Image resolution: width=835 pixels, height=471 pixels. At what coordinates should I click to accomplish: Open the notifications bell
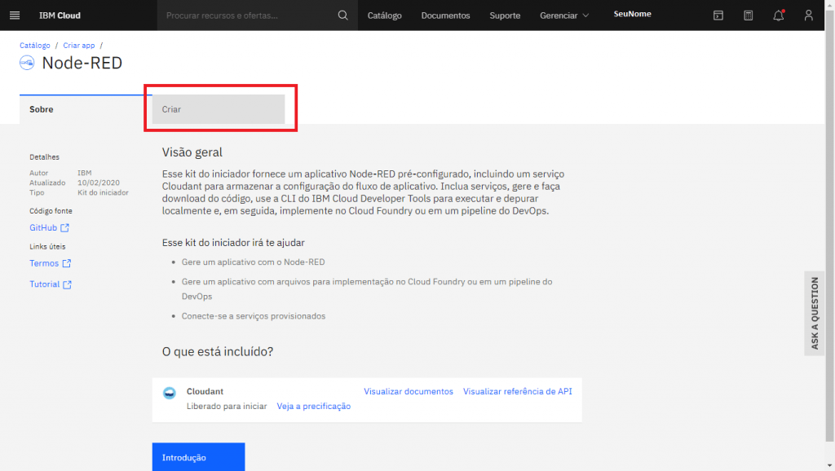[x=779, y=15]
